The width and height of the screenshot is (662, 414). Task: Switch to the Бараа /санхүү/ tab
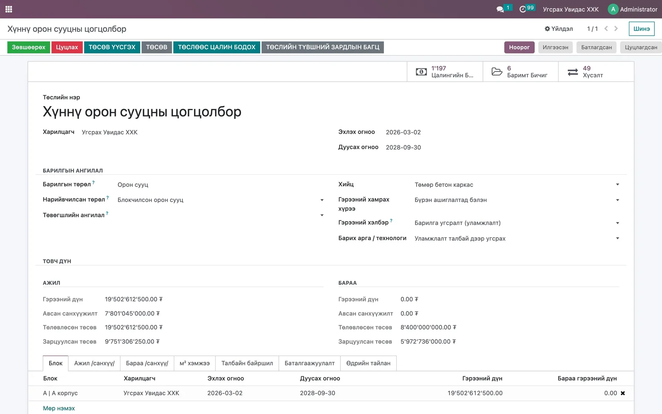pos(147,363)
